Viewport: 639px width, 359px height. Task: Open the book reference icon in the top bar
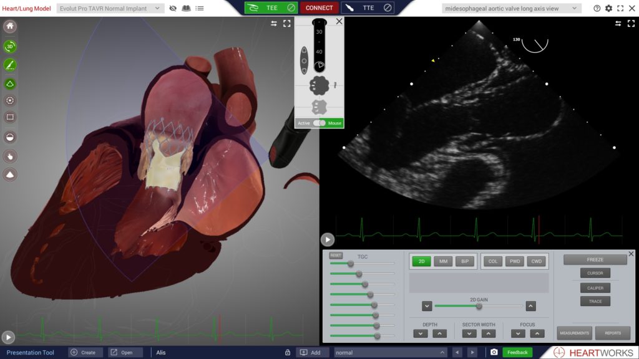point(186,8)
